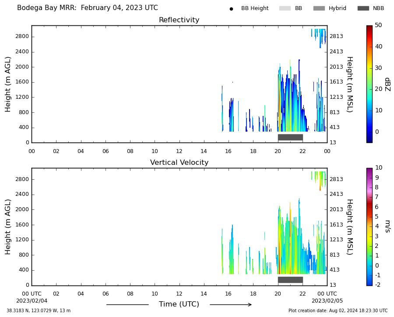
Task: Click the light gray BB legend swatch
Action: coord(285,8)
